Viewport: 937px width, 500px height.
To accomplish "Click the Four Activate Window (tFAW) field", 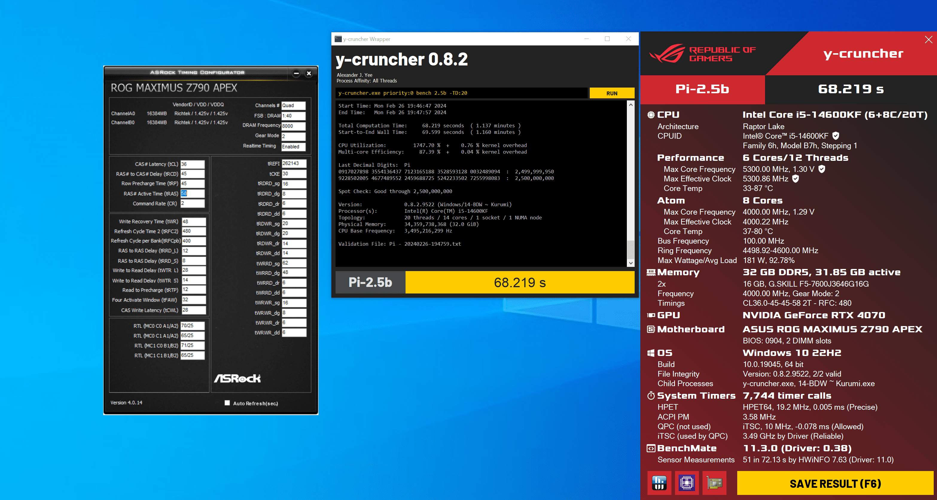I will point(194,300).
